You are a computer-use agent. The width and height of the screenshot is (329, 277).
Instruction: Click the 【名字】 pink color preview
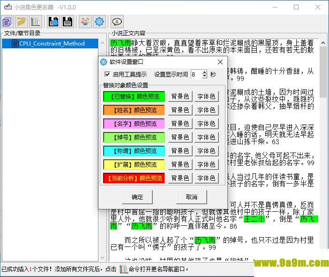point(134,124)
